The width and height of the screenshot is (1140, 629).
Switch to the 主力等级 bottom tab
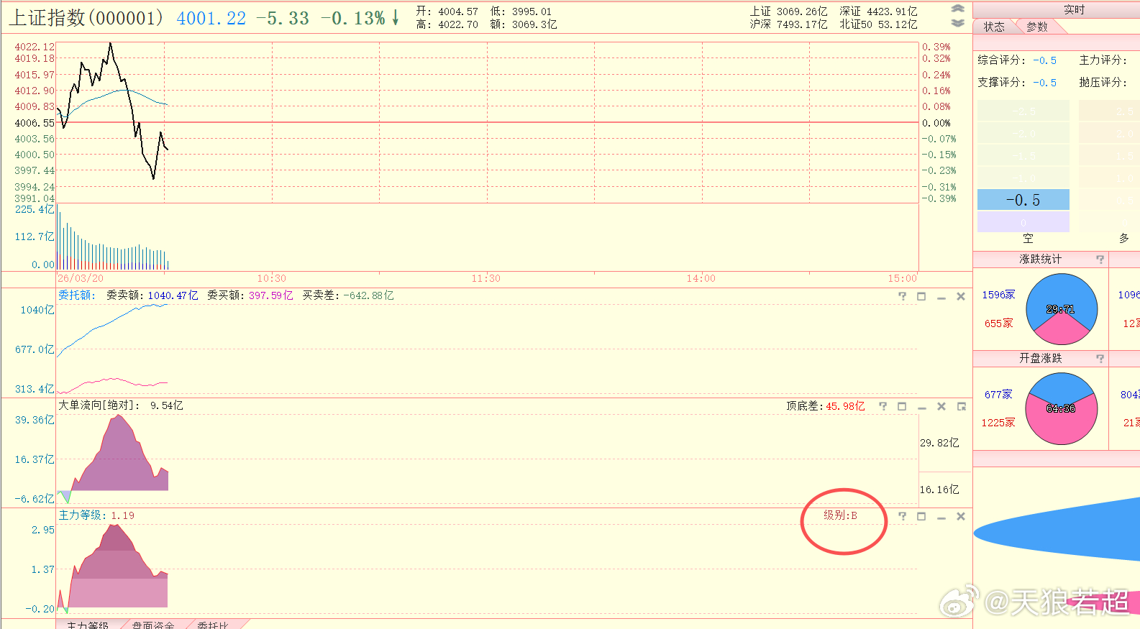87,625
